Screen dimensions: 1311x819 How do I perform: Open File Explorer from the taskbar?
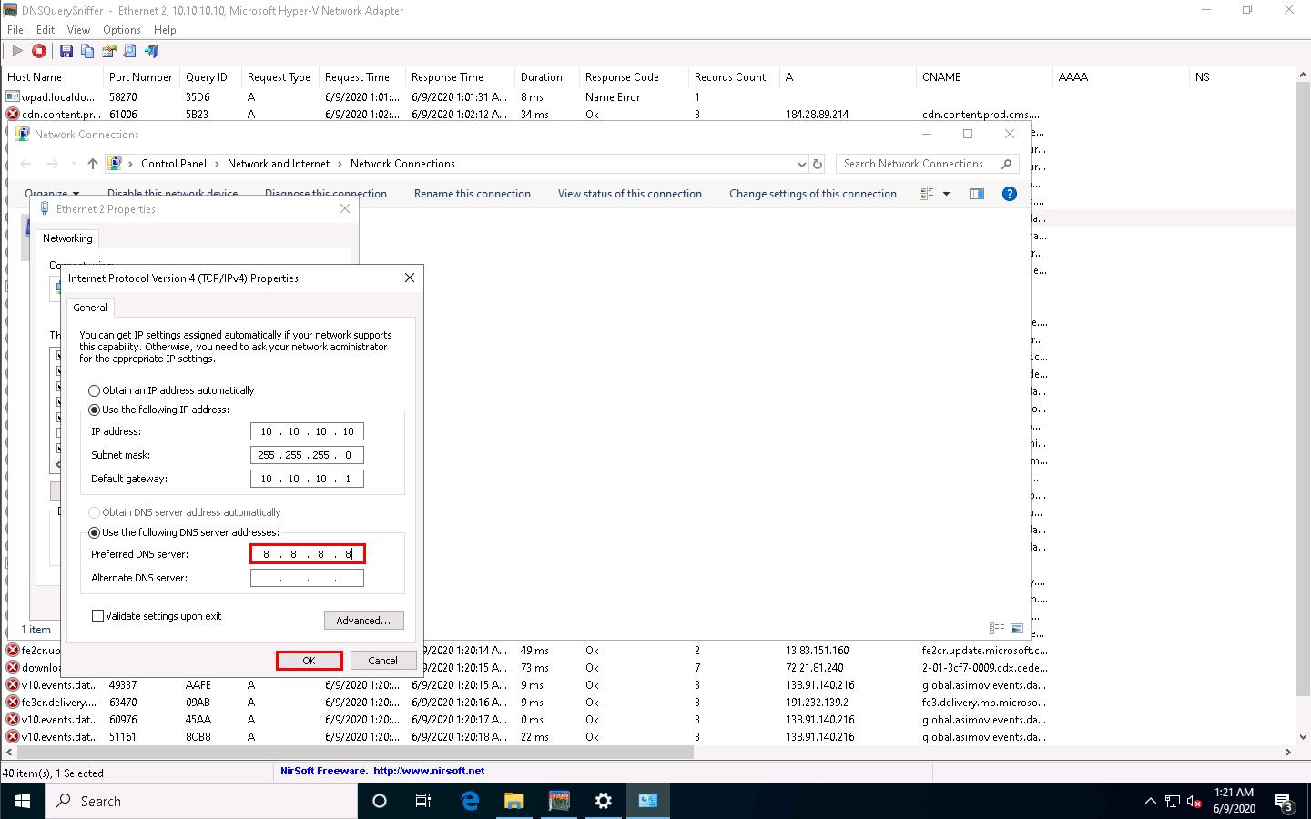514,801
